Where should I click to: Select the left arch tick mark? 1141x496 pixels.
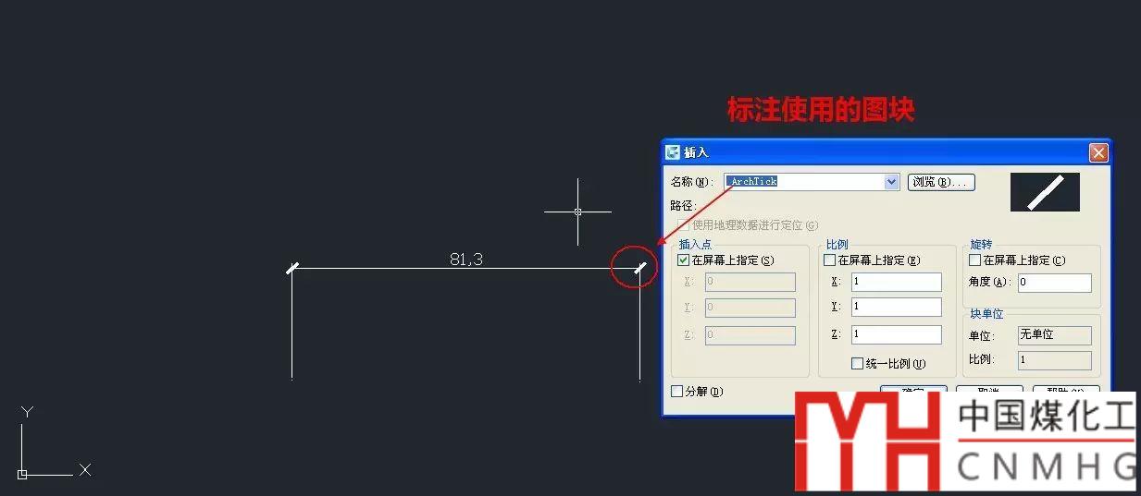coord(292,269)
